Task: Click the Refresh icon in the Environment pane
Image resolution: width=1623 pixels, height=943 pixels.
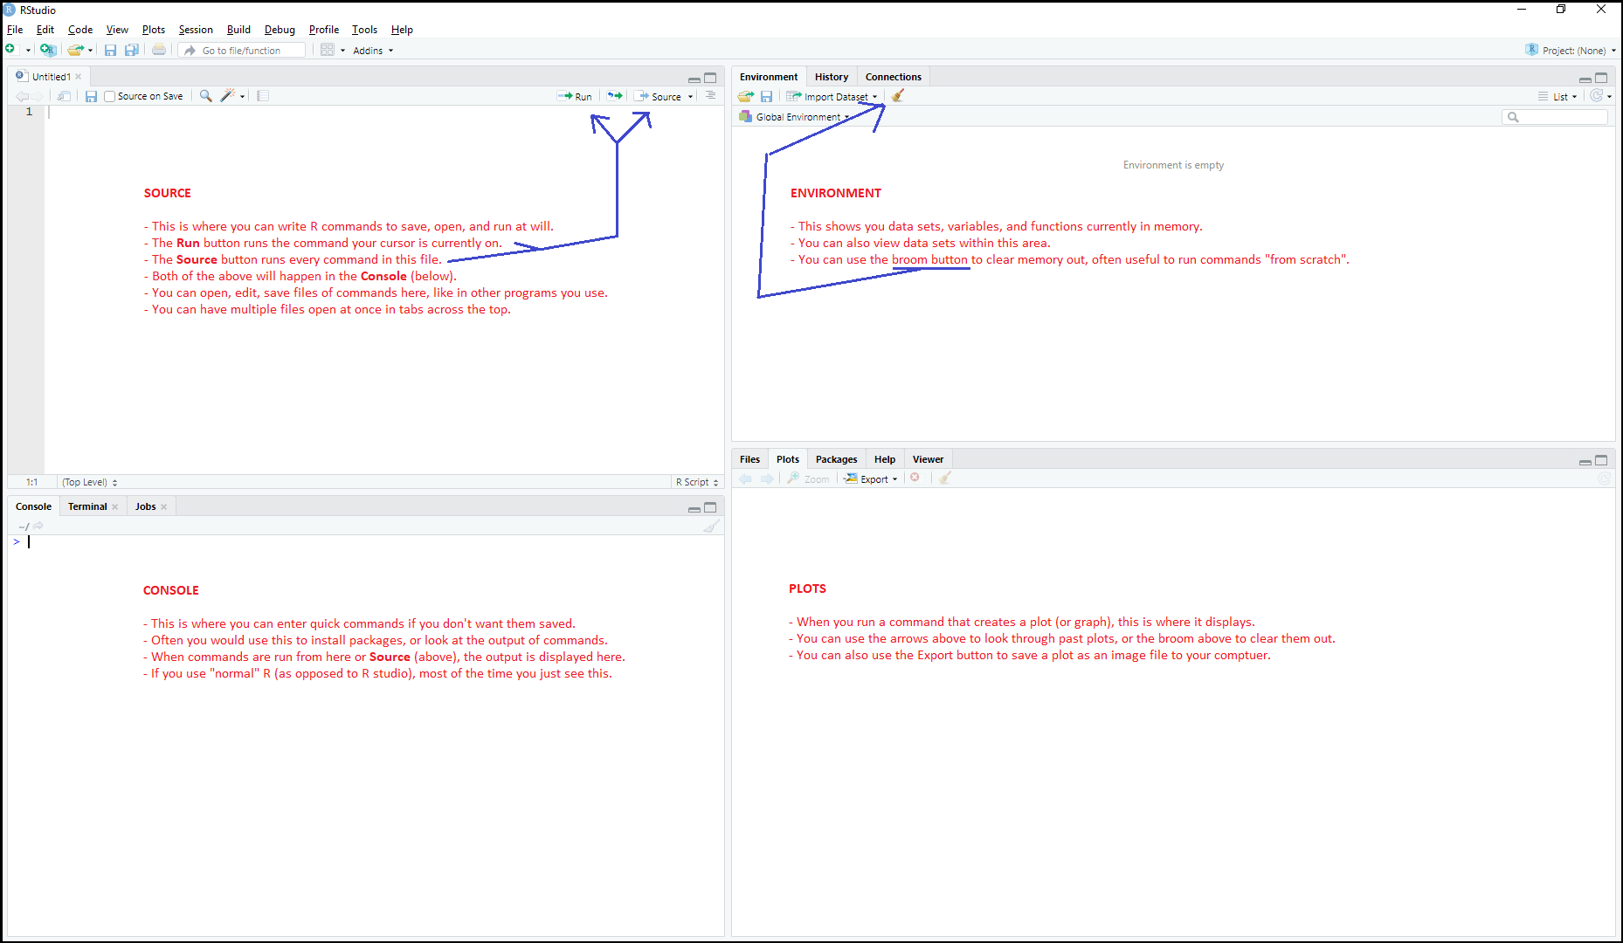Action: (1597, 96)
